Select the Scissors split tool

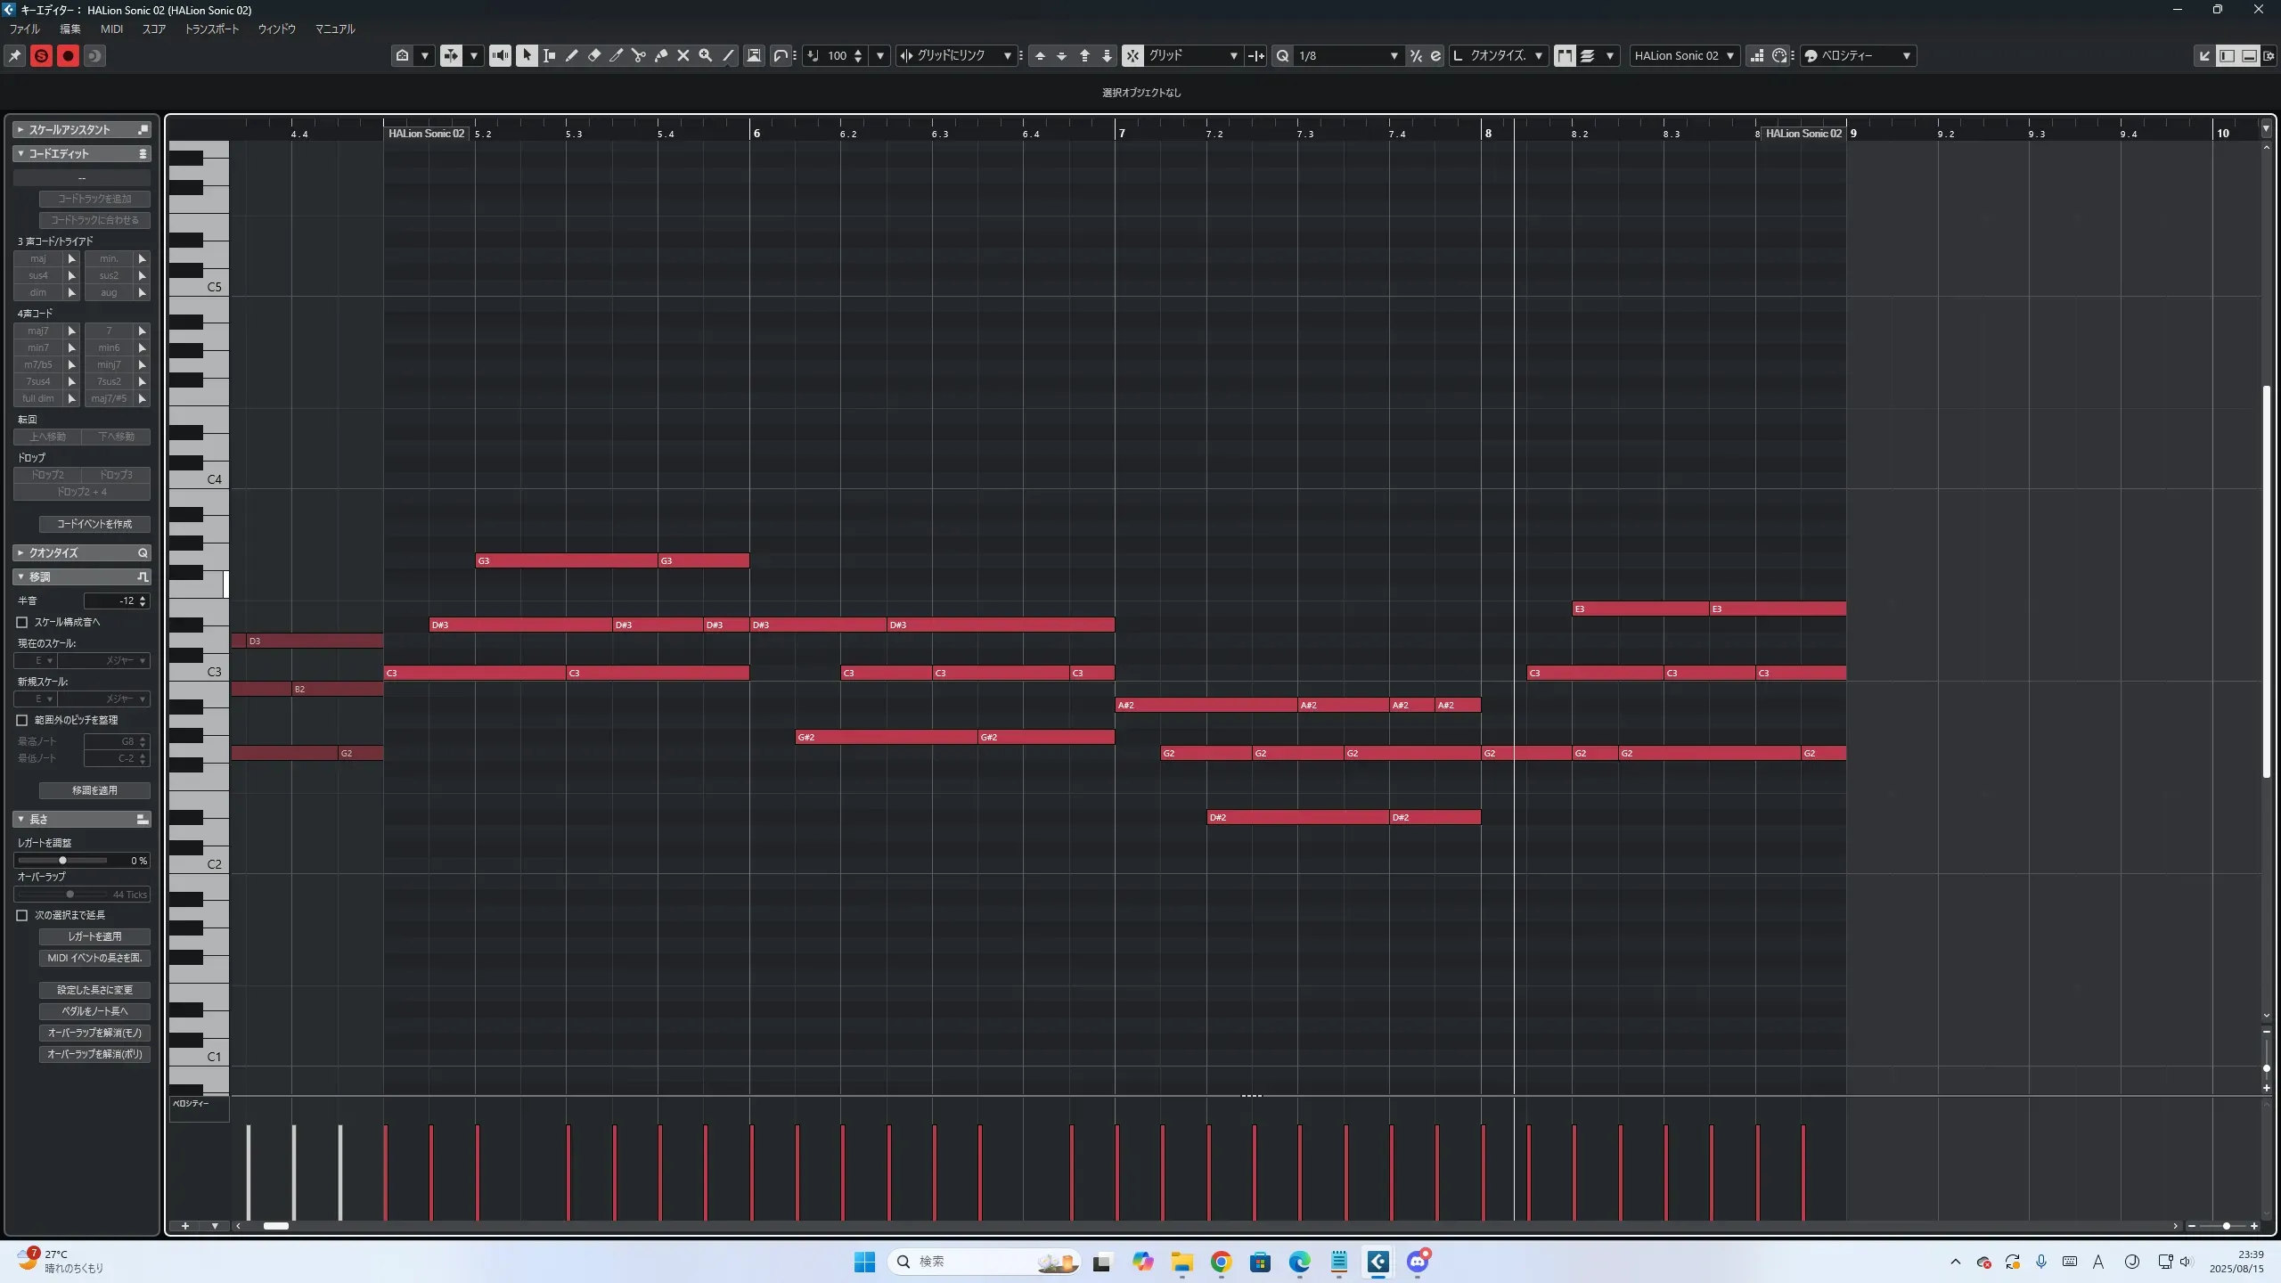pos(638,55)
